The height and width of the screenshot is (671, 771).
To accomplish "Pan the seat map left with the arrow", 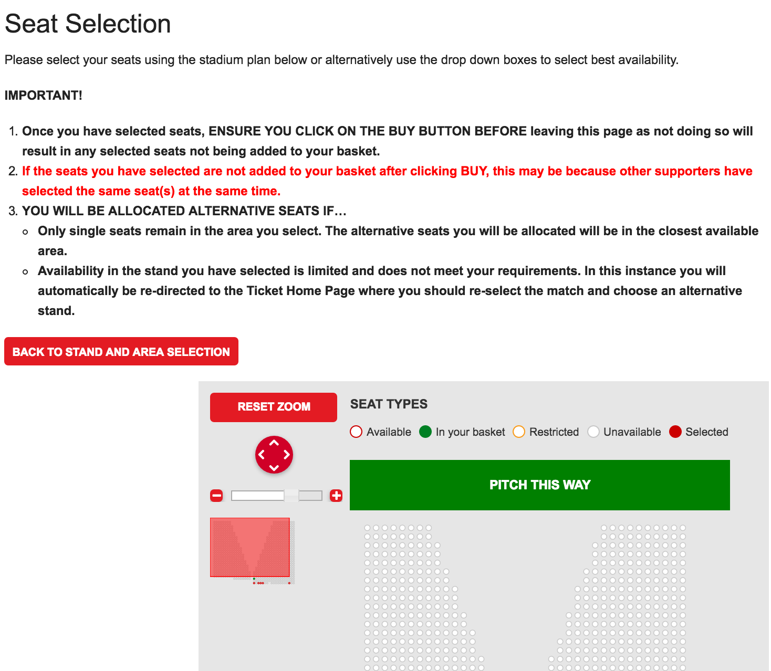I will tap(262, 455).
